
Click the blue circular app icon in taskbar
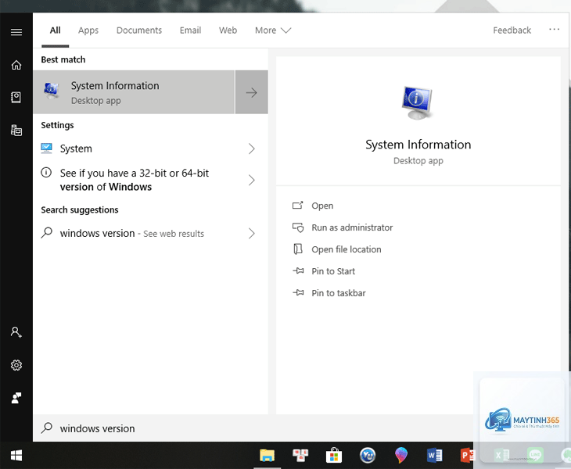click(x=368, y=455)
